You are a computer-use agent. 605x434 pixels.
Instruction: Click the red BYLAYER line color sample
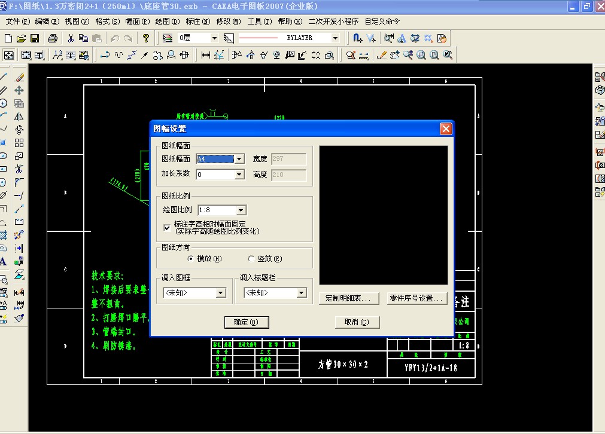[x=259, y=38]
